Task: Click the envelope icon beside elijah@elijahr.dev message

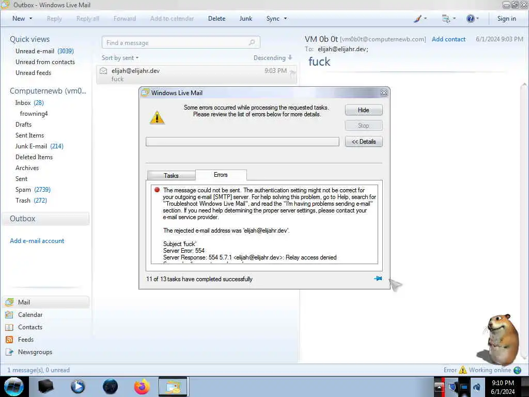Action: click(x=103, y=71)
